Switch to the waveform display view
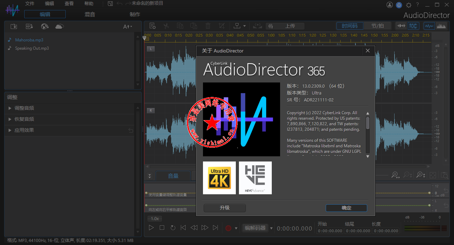The height and width of the screenshot is (245, 454). coord(429,26)
